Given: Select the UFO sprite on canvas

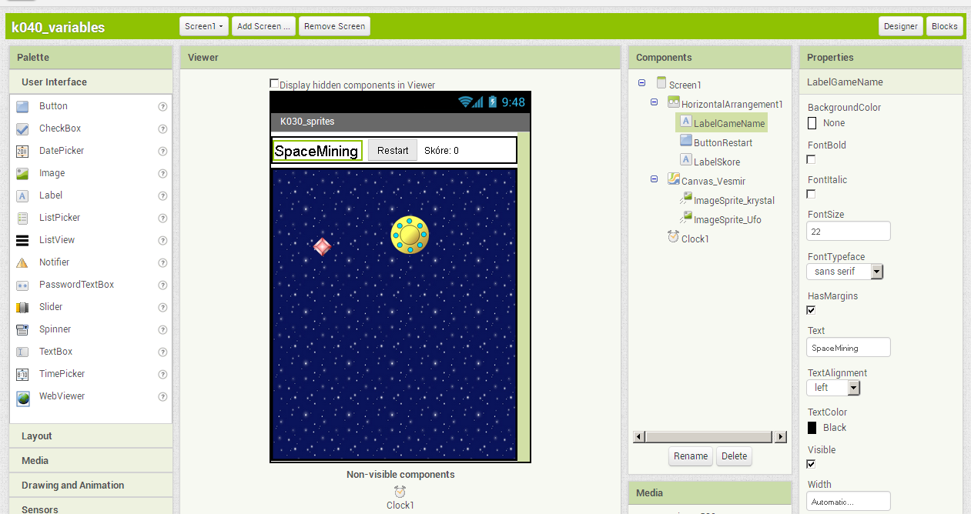Looking at the screenshot, I should click(x=410, y=235).
